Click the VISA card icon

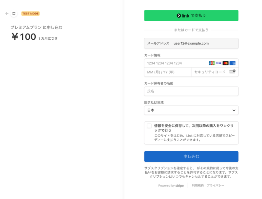[218, 63]
